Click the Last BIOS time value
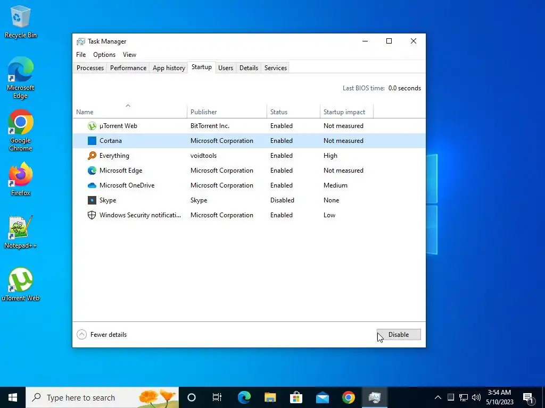 pyautogui.click(x=404, y=88)
